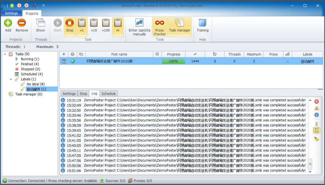This screenshot has height=185, width=325.
Task: Open the quick access toolbar dropdown
Action: click(x=43, y=6)
